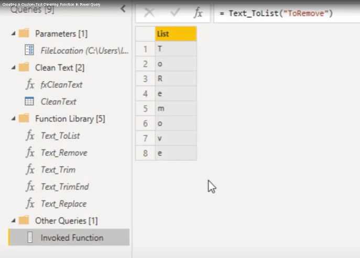Select the Text_Remove function query

click(64, 153)
